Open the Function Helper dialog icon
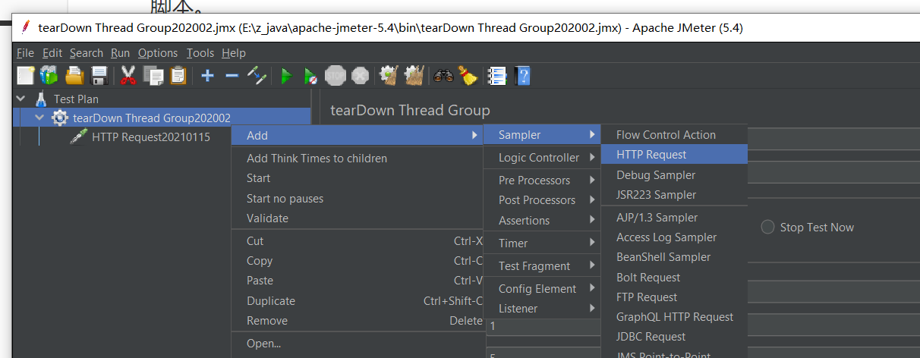Image resolution: width=920 pixels, height=358 pixels. click(496, 75)
